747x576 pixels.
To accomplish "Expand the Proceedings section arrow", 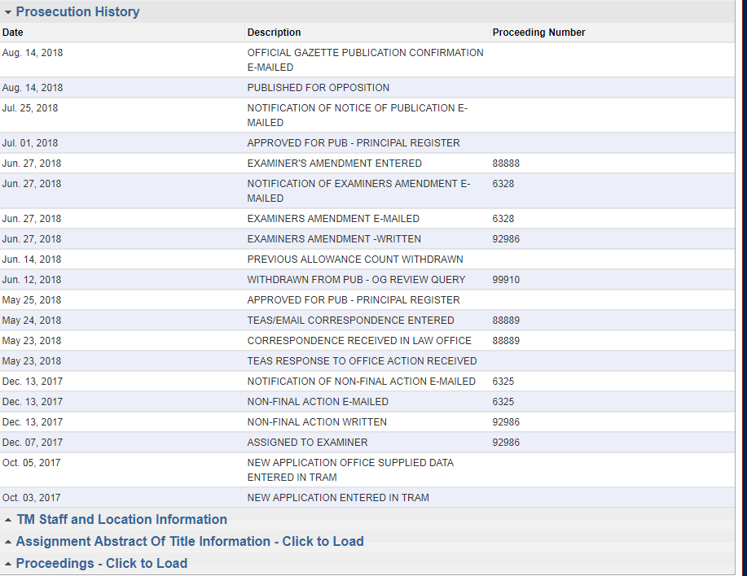I will click(8, 564).
